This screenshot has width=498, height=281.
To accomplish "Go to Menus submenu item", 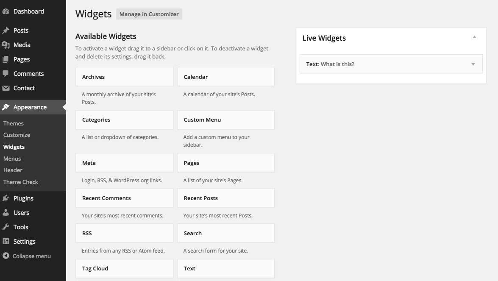I will [12, 159].
